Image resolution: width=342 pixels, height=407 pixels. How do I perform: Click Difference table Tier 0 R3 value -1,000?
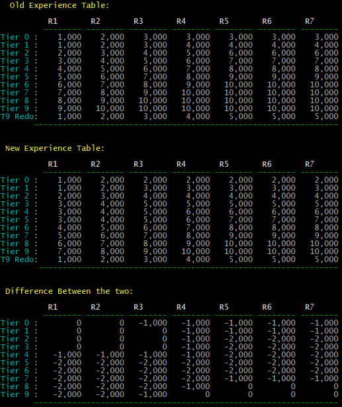pyautogui.click(x=153, y=323)
